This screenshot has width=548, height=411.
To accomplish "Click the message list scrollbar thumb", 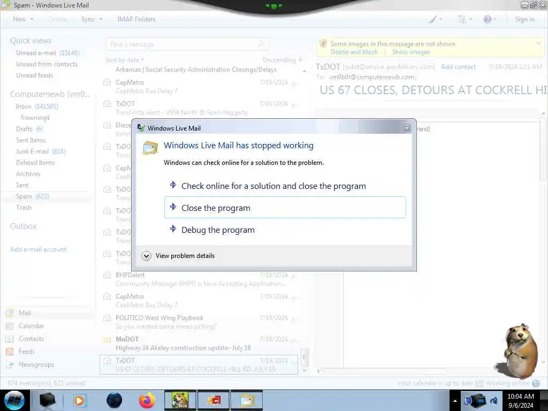I will [x=305, y=357].
